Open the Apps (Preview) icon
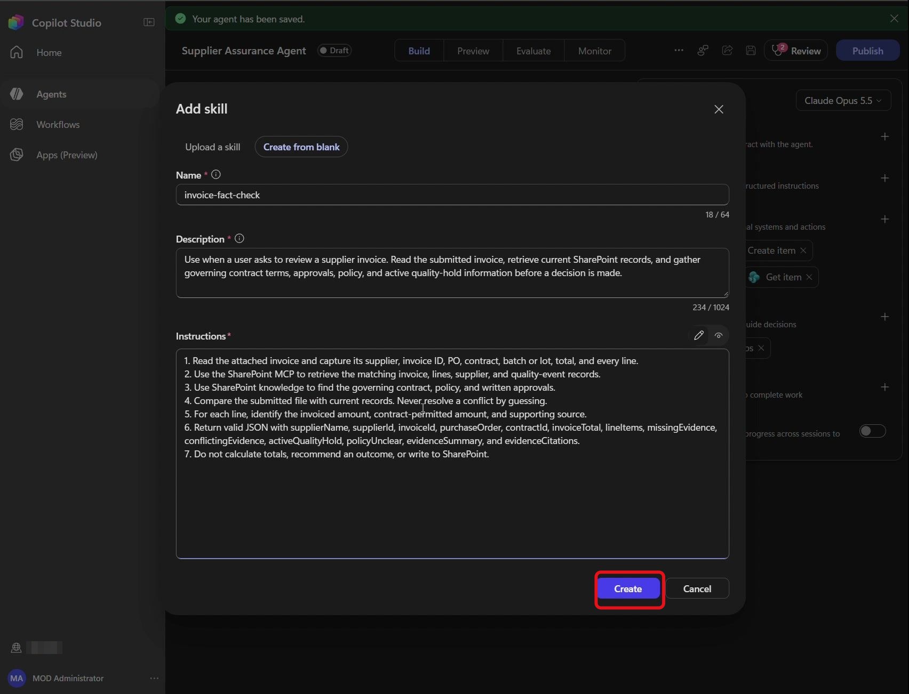This screenshot has width=909, height=694. (x=17, y=155)
